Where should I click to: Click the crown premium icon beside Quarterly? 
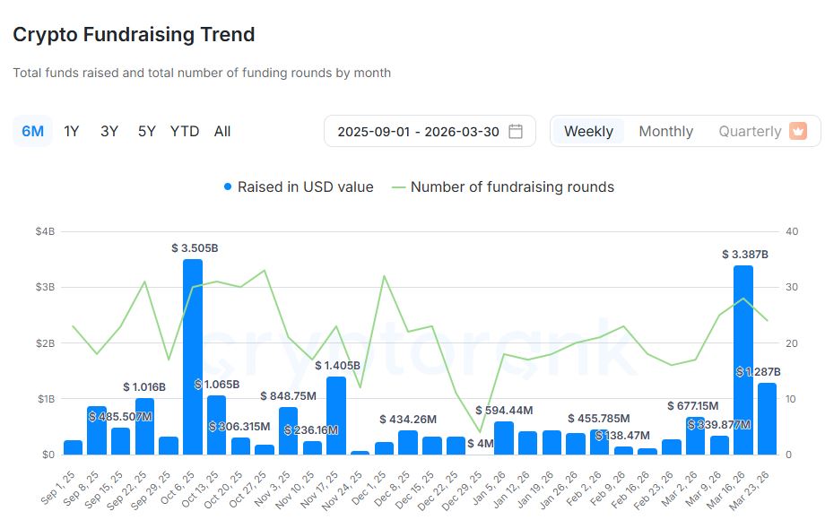(798, 131)
